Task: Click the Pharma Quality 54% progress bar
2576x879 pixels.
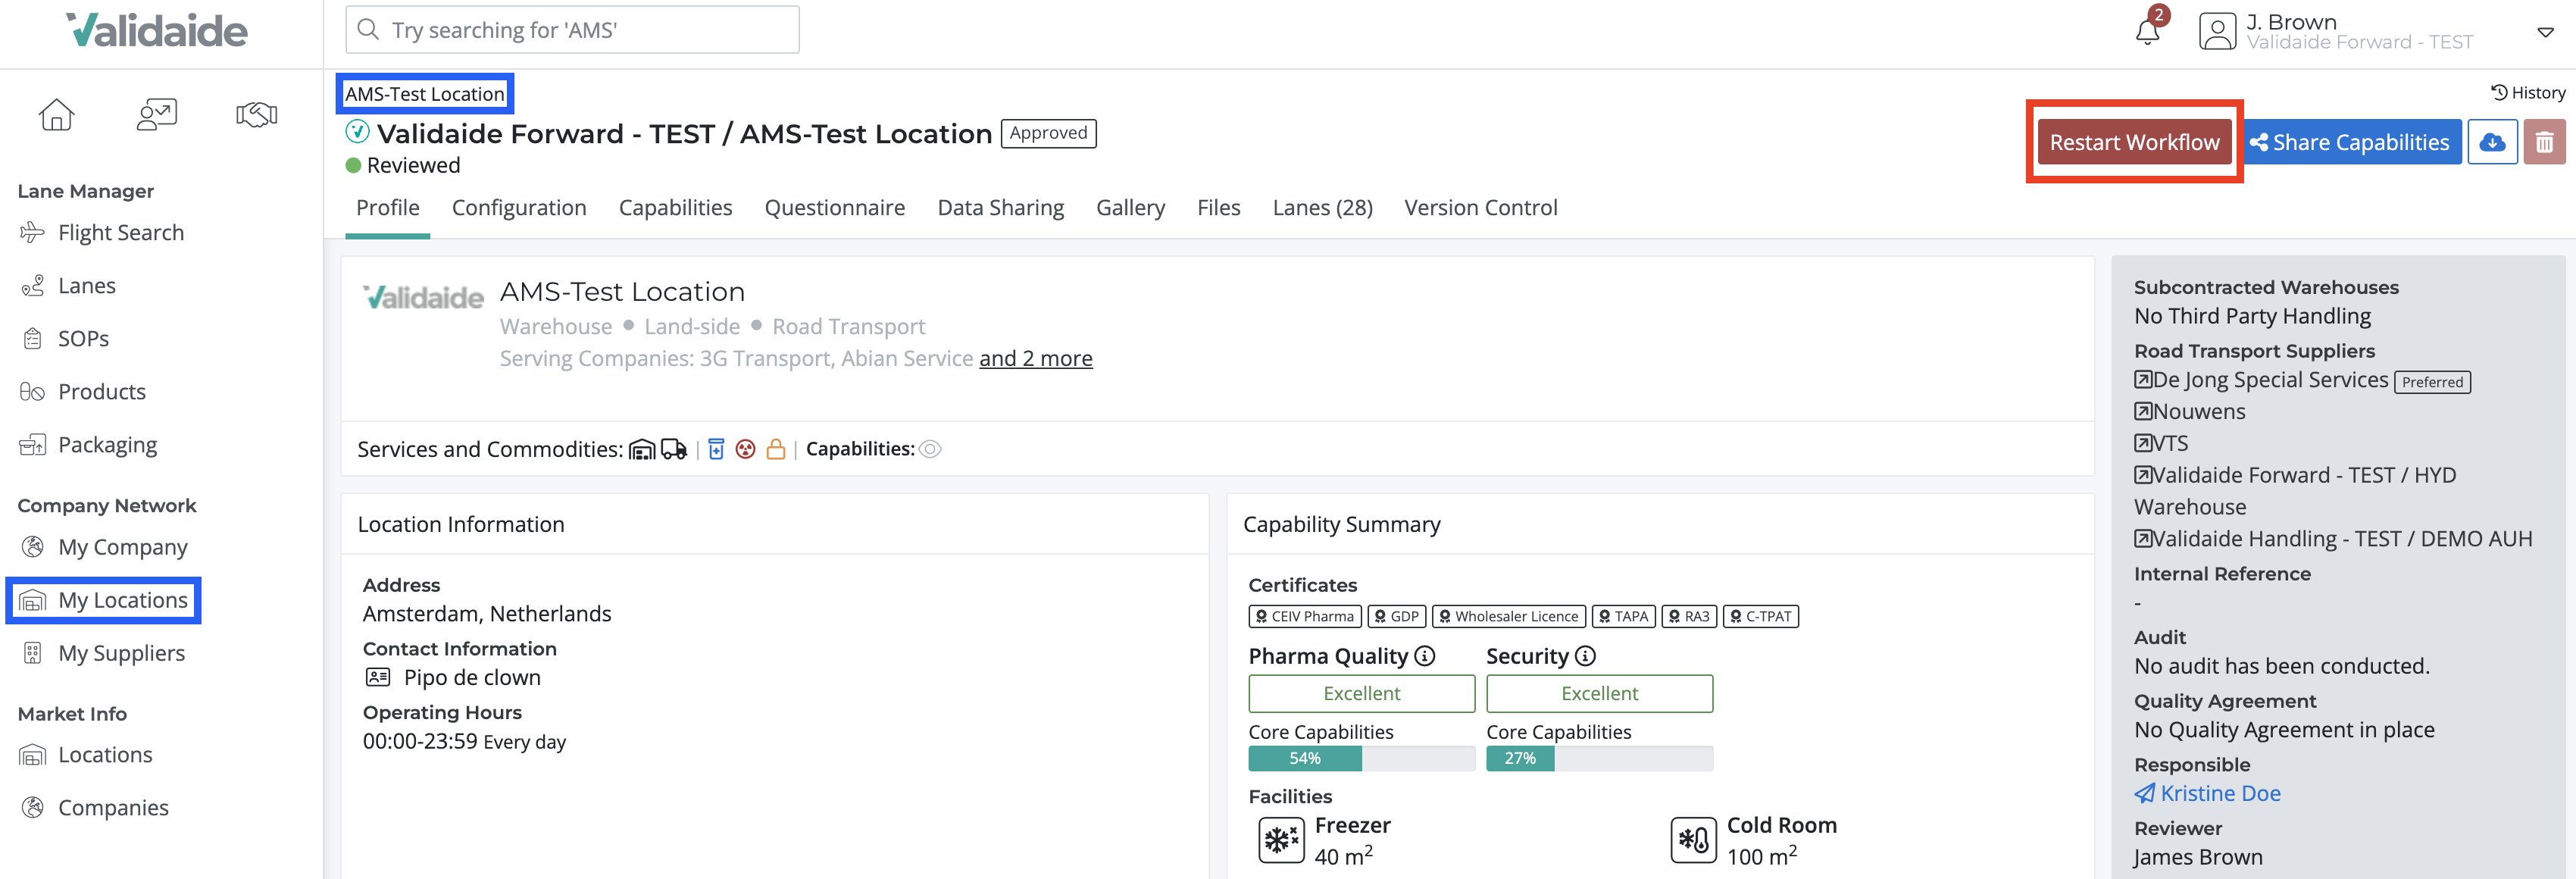Action: pyautogui.click(x=1361, y=759)
